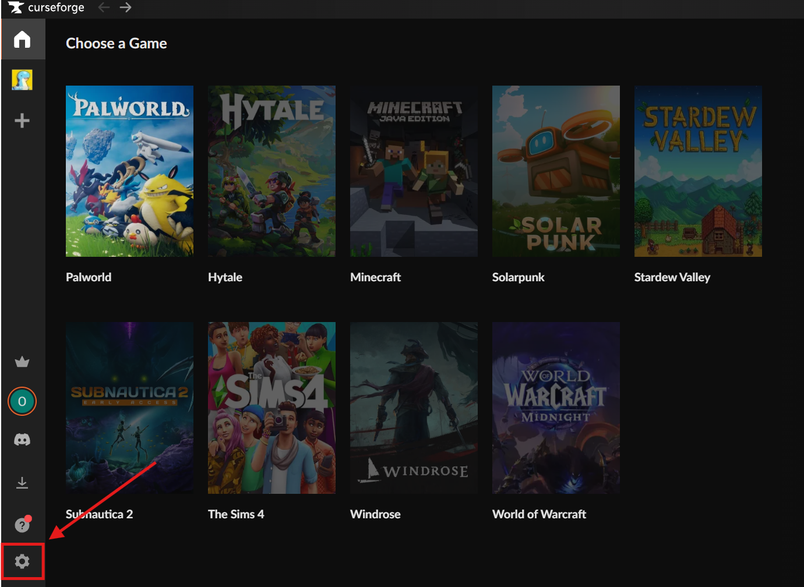Select the Subnautica 2 game cover

click(x=129, y=408)
